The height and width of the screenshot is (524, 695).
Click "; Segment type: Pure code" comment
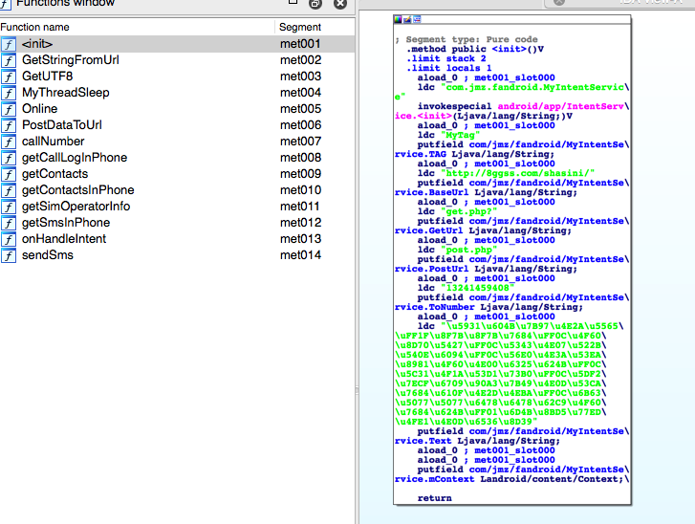tap(467, 39)
